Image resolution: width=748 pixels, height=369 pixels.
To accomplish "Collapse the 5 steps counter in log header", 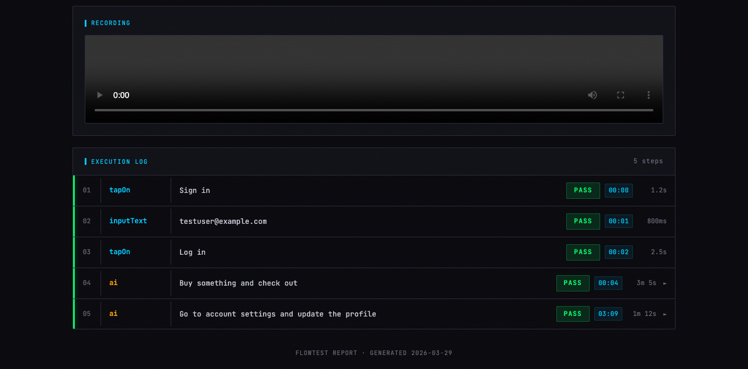I will pos(648,161).
